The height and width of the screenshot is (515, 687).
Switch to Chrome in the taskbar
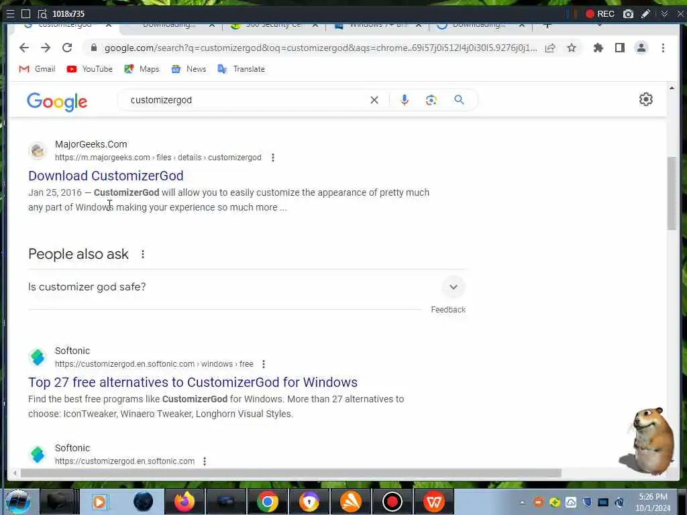(x=267, y=502)
